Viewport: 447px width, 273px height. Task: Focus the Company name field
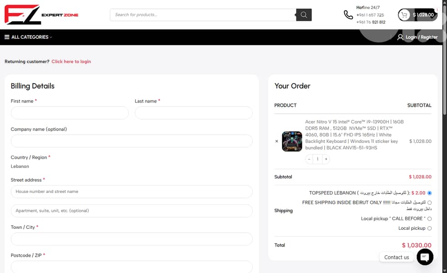(132, 141)
